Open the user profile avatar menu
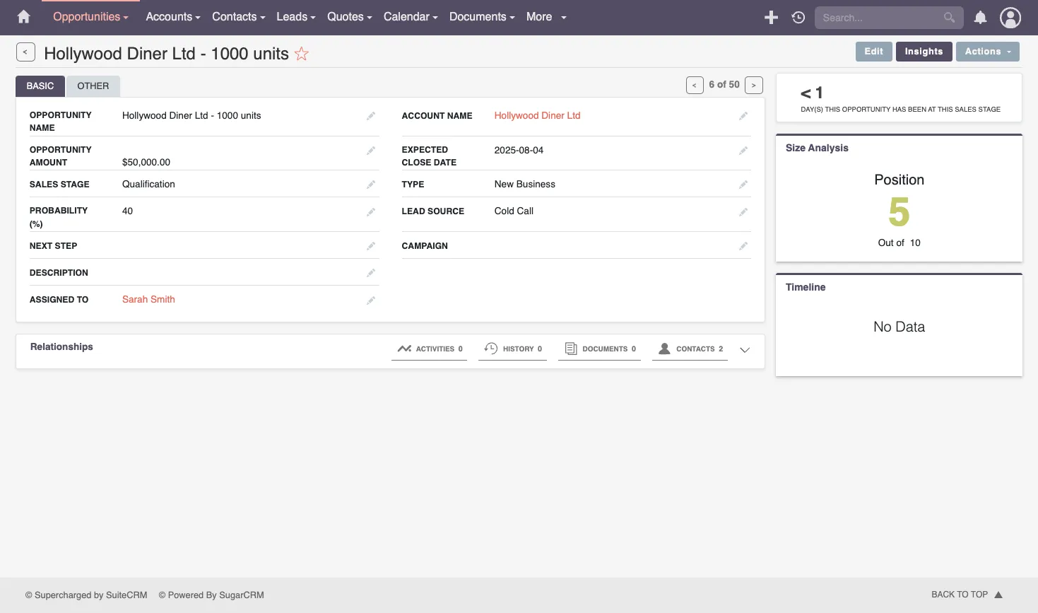Image resolution: width=1038 pixels, height=613 pixels. (1010, 18)
